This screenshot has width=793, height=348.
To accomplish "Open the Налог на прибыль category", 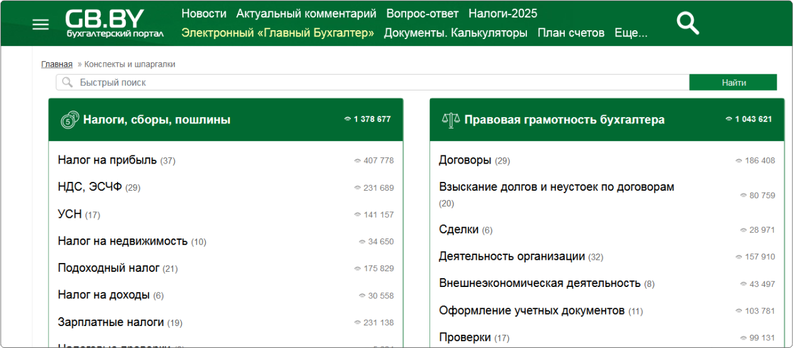I will point(107,160).
